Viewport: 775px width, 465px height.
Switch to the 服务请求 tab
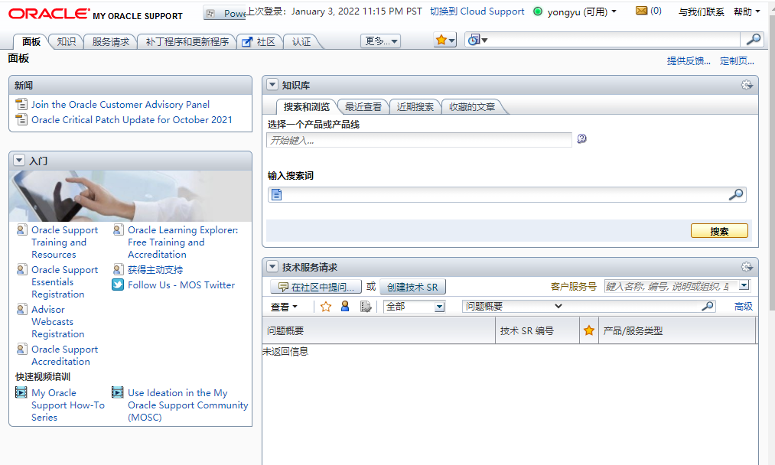click(x=110, y=42)
